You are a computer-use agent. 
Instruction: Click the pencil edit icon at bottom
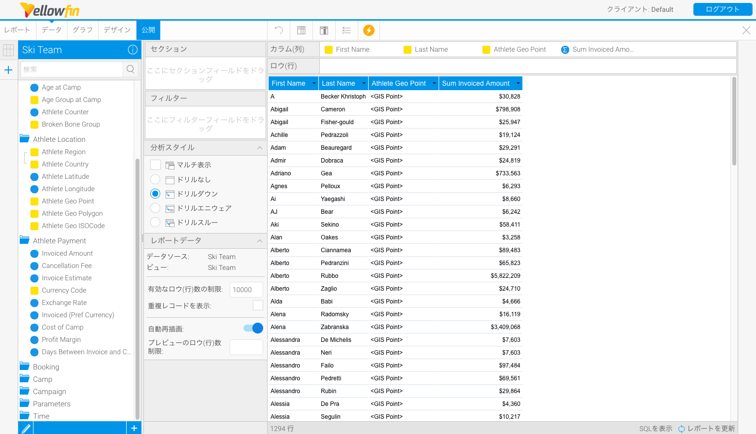click(x=26, y=428)
